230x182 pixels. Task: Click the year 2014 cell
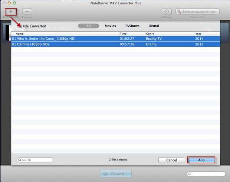click(199, 39)
